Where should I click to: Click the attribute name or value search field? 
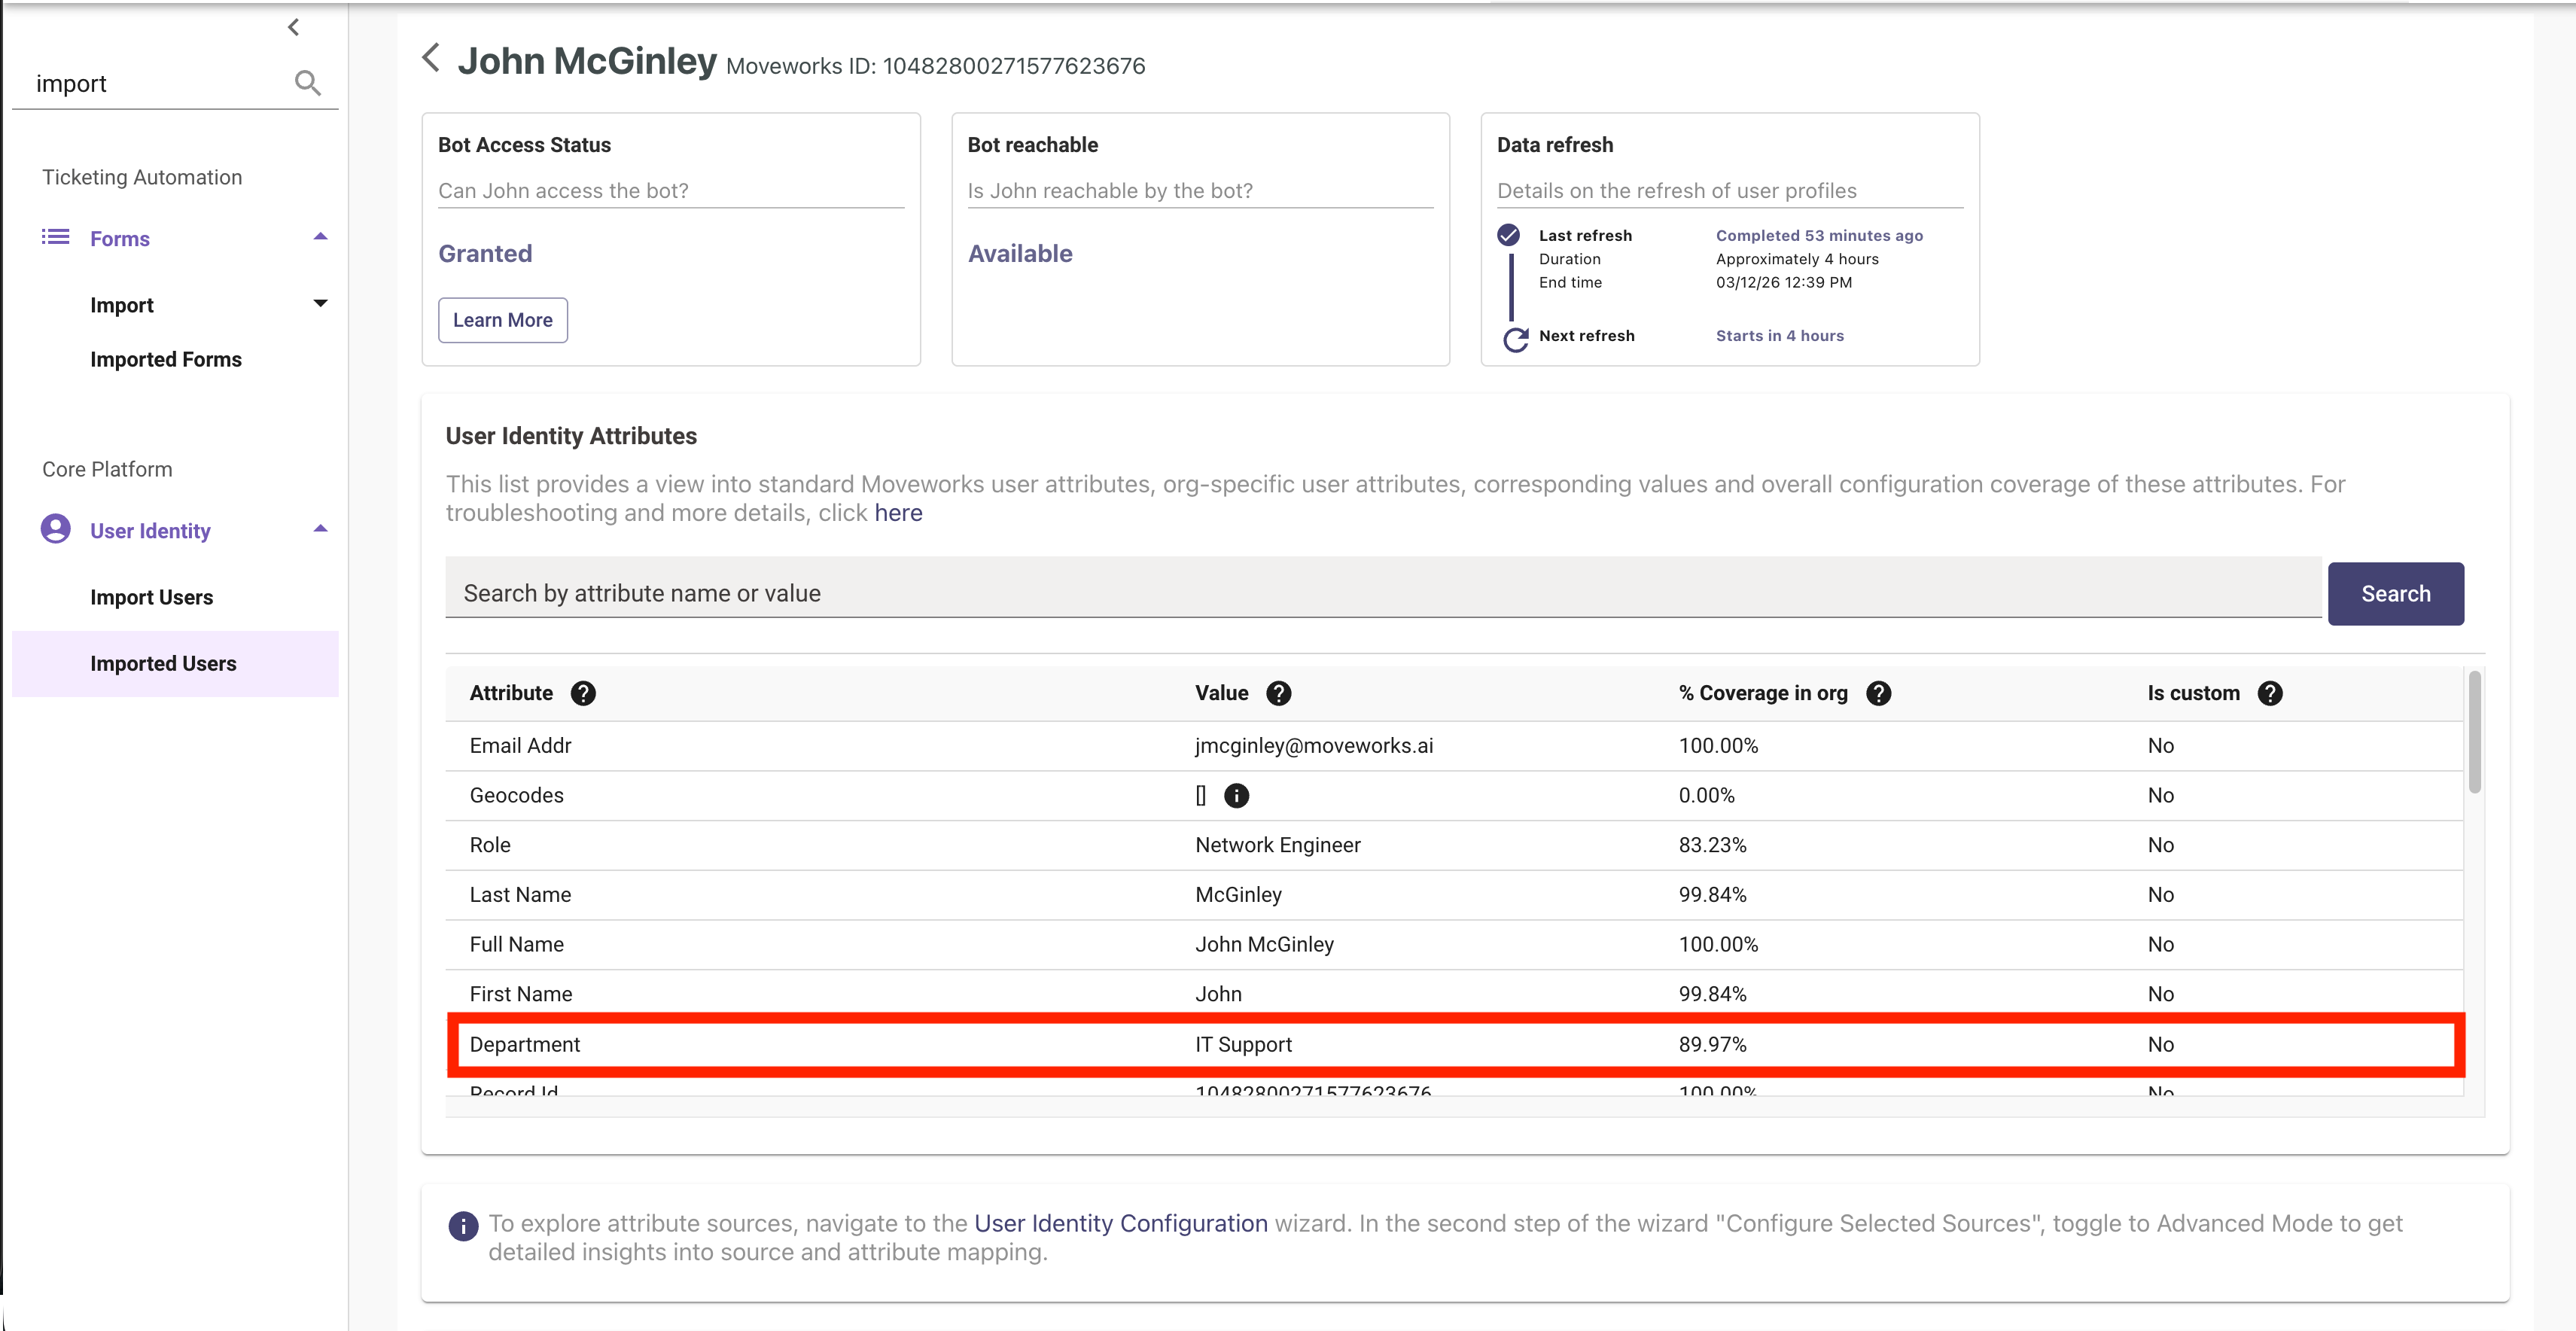click(1382, 592)
